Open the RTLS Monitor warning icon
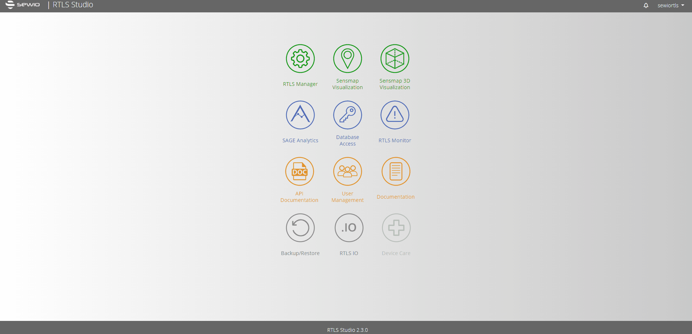 395,115
